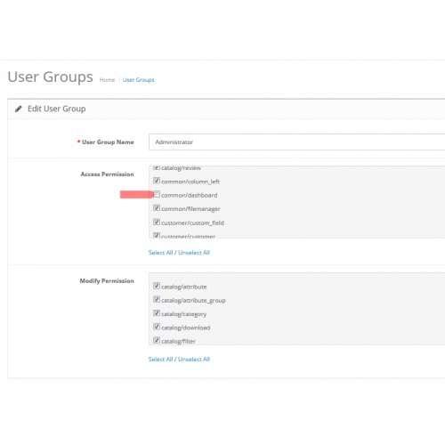Toggle catalog/review access checkbox
The width and height of the screenshot is (445, 445).
point(157,167)
